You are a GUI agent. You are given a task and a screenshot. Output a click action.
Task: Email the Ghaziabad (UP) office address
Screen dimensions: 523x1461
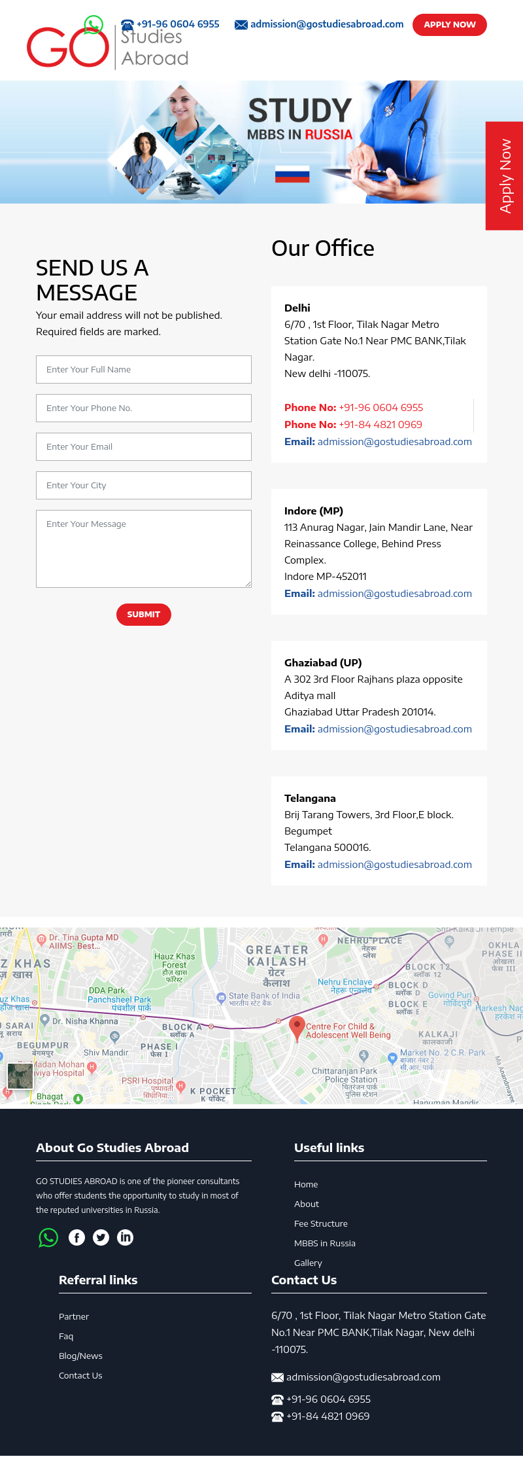tap(395, 729)
